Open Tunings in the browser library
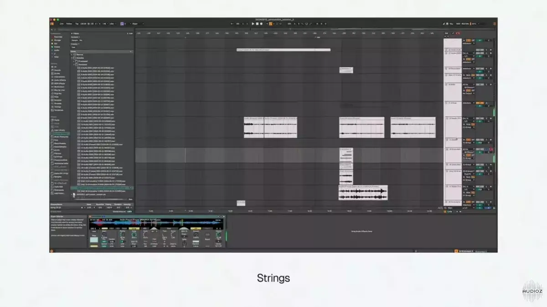 click(57, 106)
